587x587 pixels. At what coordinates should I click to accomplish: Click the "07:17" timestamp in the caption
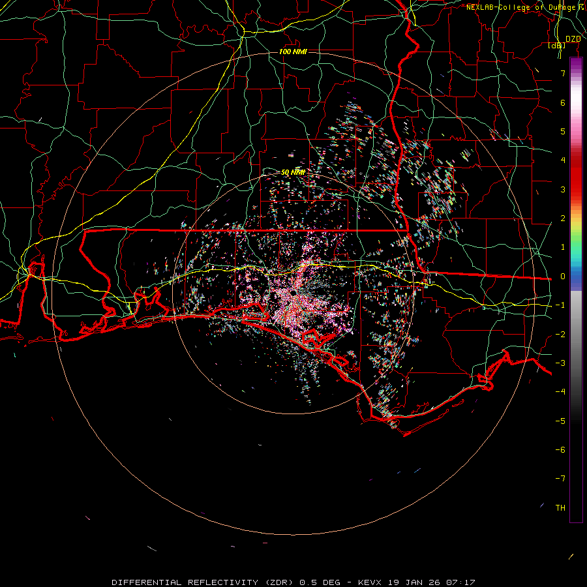(460, 582)
